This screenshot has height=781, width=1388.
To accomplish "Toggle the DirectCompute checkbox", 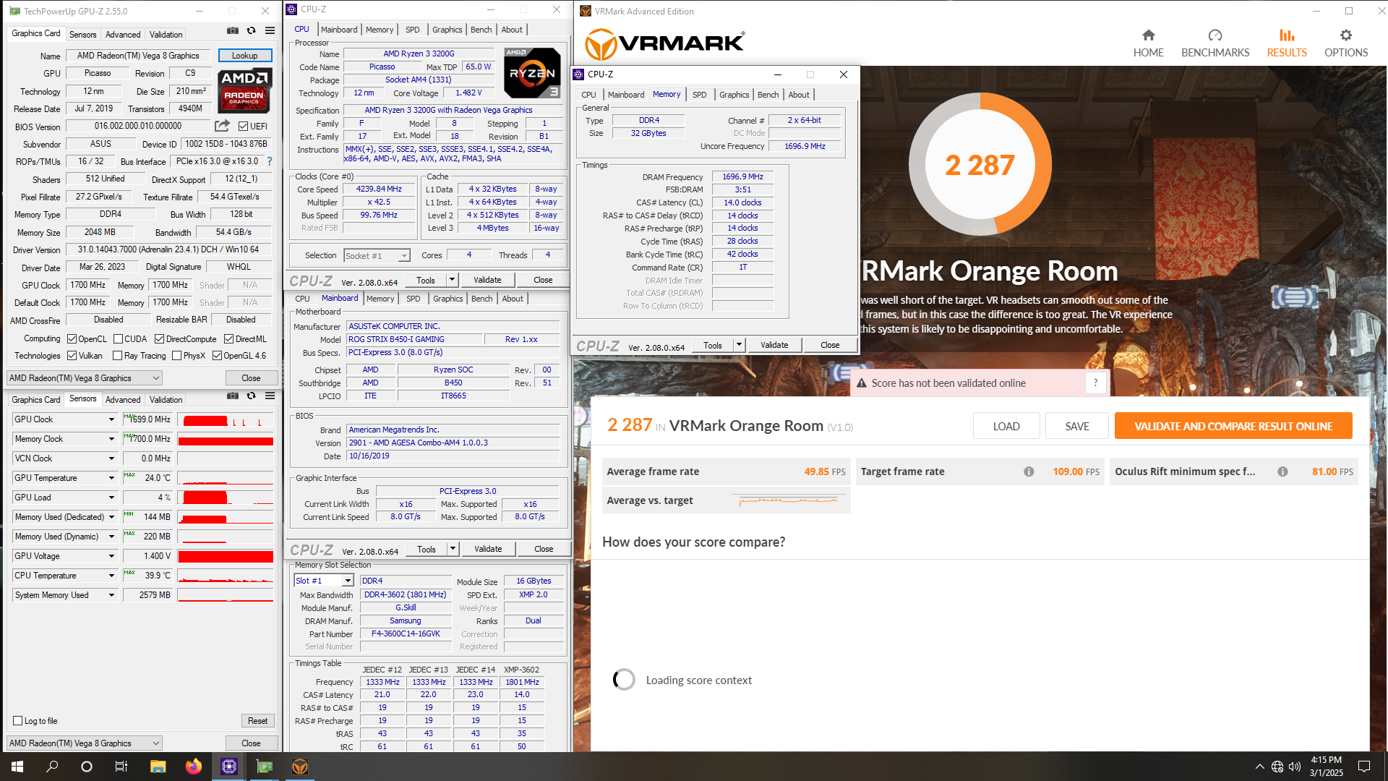I will 159,339.
